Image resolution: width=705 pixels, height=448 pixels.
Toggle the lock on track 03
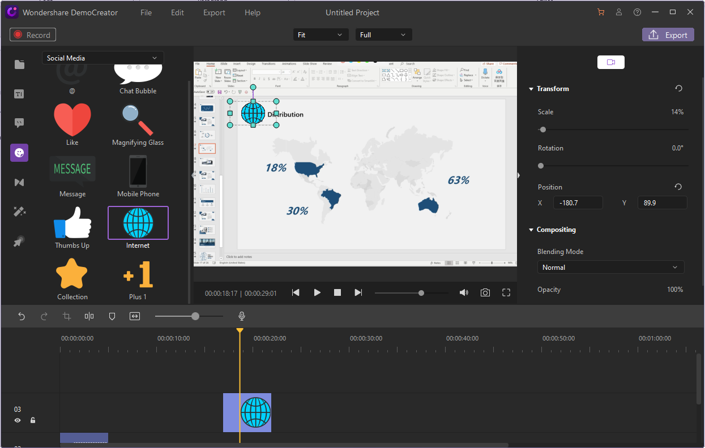pos(33,420)
